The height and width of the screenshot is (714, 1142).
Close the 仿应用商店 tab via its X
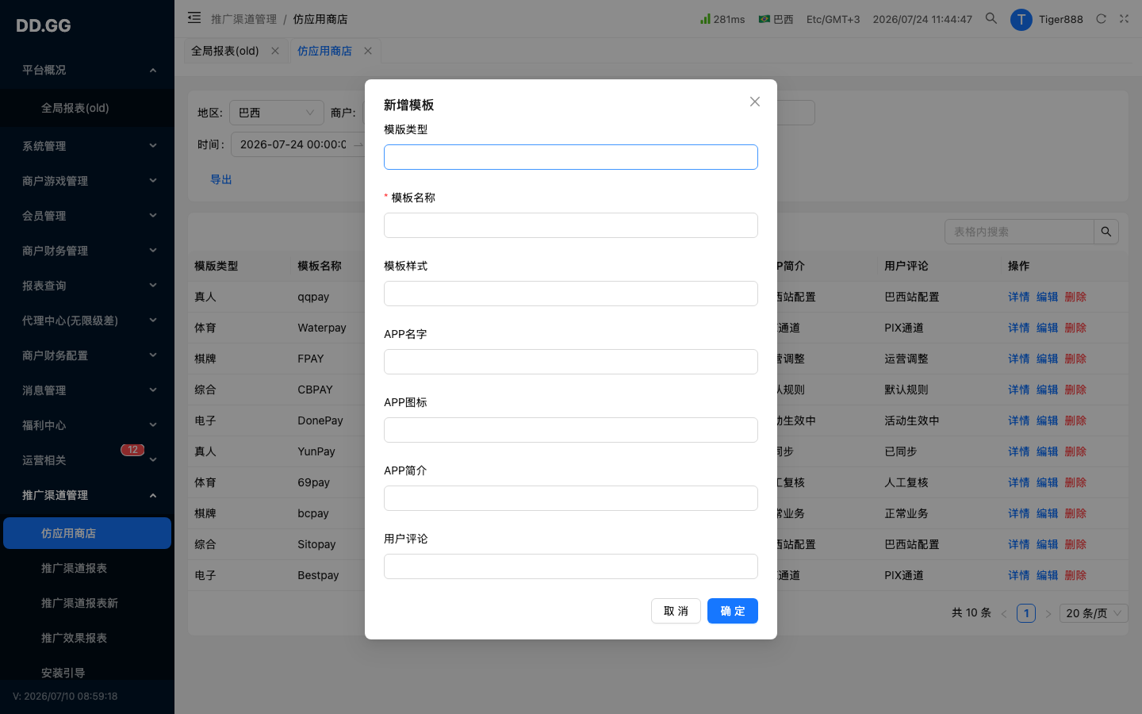[x=368, y=51]
